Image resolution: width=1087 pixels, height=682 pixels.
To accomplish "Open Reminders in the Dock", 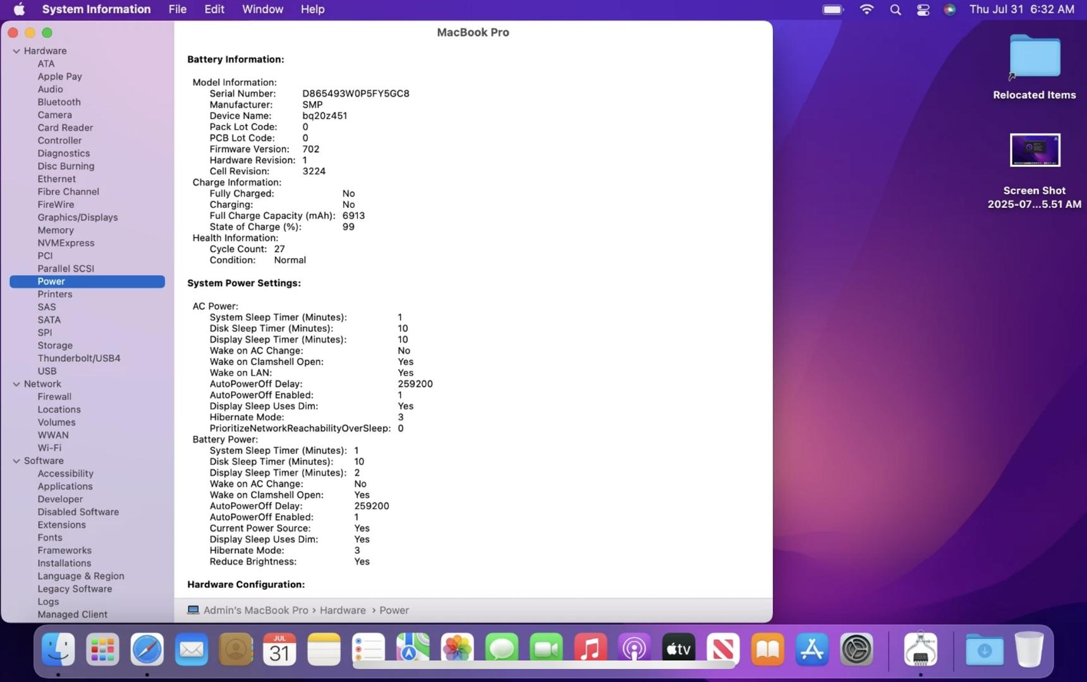I will [x=368, y=649].
